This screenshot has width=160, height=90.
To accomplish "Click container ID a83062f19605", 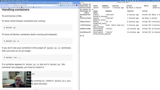I will tap(85, 29).
